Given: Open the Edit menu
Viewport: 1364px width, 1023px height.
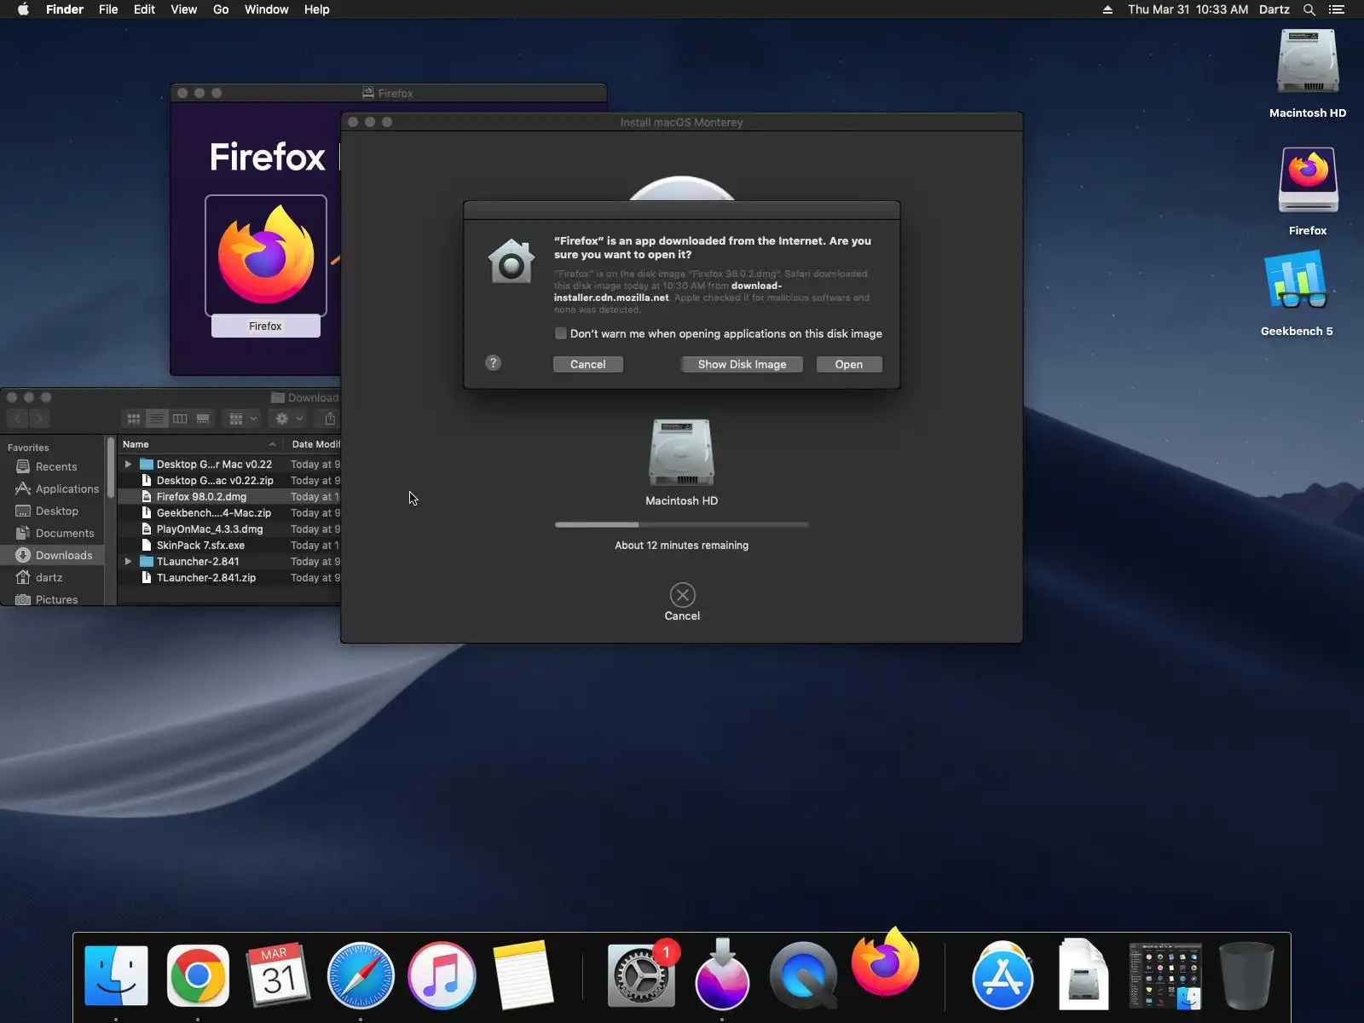Looking at the screenshot, I should [144, 9].
